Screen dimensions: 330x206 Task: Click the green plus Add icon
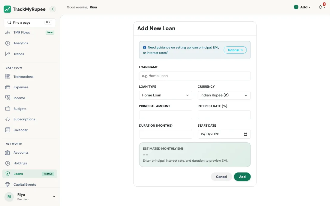coord(296,7)
